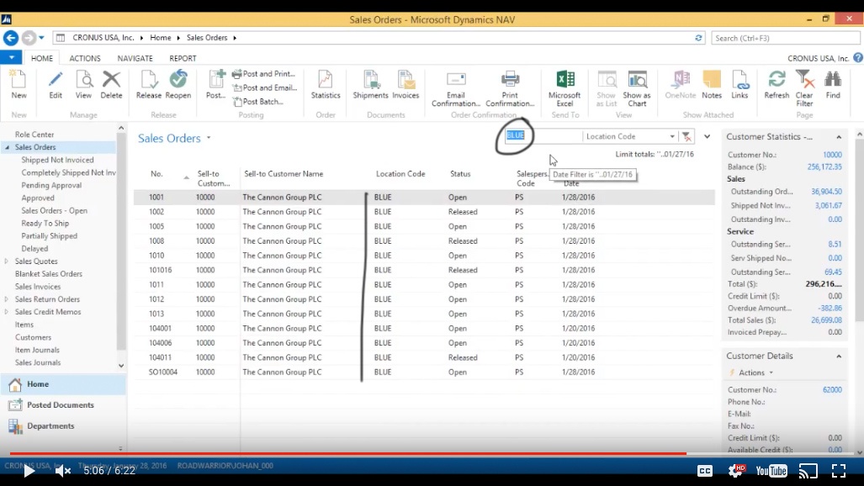Image resolution: width=864 pixels, height=486 pixels.
Task: Choose Post and Email
Action: [265, 87]
